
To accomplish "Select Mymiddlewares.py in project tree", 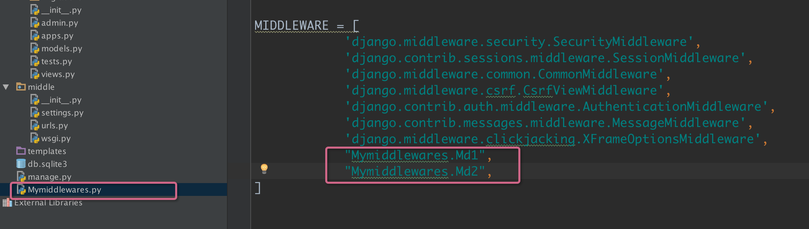I will [64, 190].
